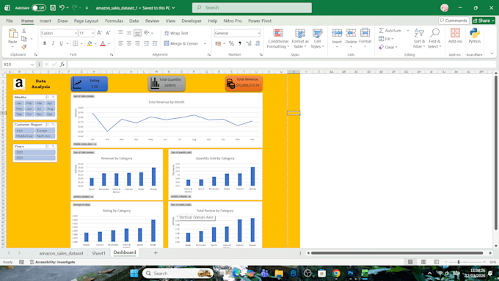Screen dimensions: 499x281
Task: Apply Italic formatting
Action: tap(53, 43)
